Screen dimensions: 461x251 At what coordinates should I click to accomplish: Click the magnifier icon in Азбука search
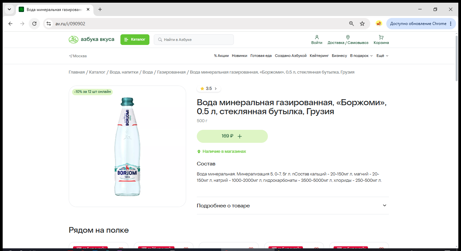pos(160,40)
